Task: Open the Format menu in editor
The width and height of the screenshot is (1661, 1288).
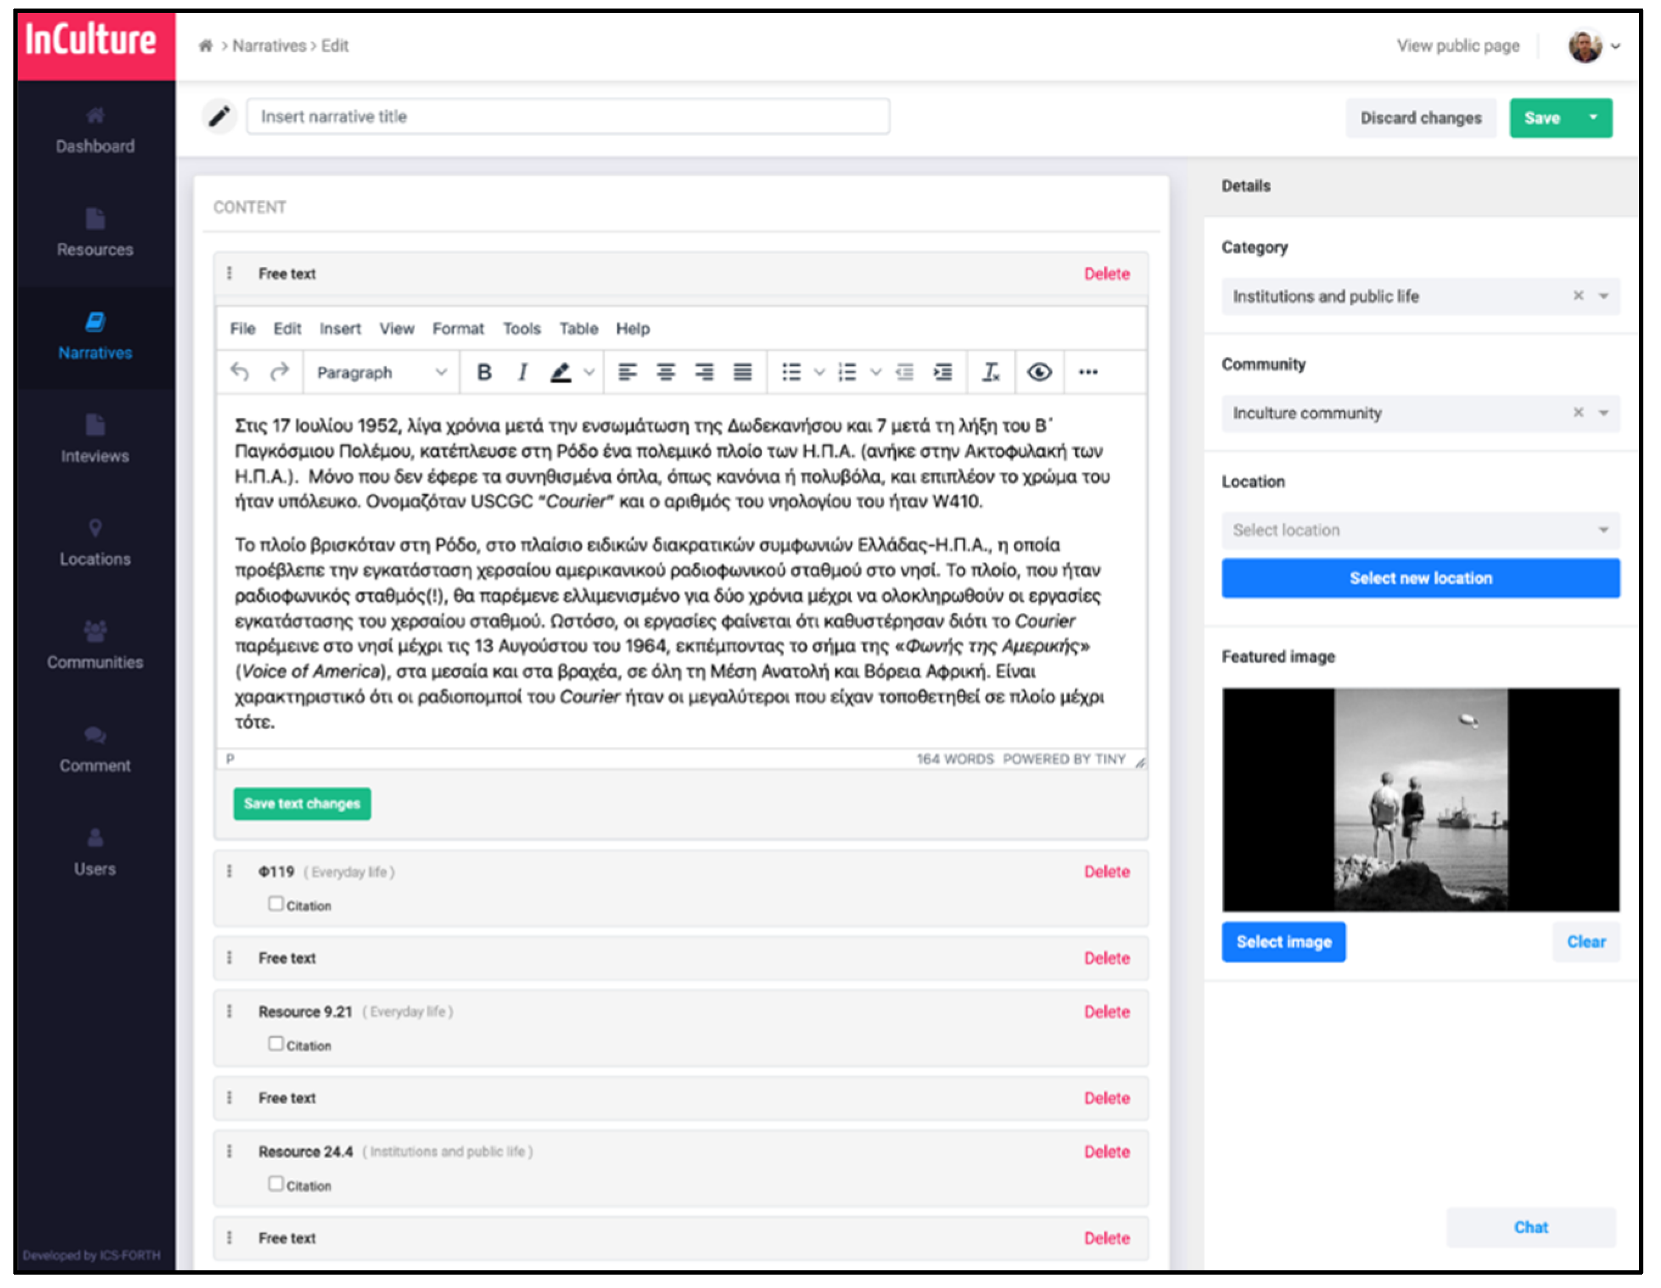Action: click(458, 329)
